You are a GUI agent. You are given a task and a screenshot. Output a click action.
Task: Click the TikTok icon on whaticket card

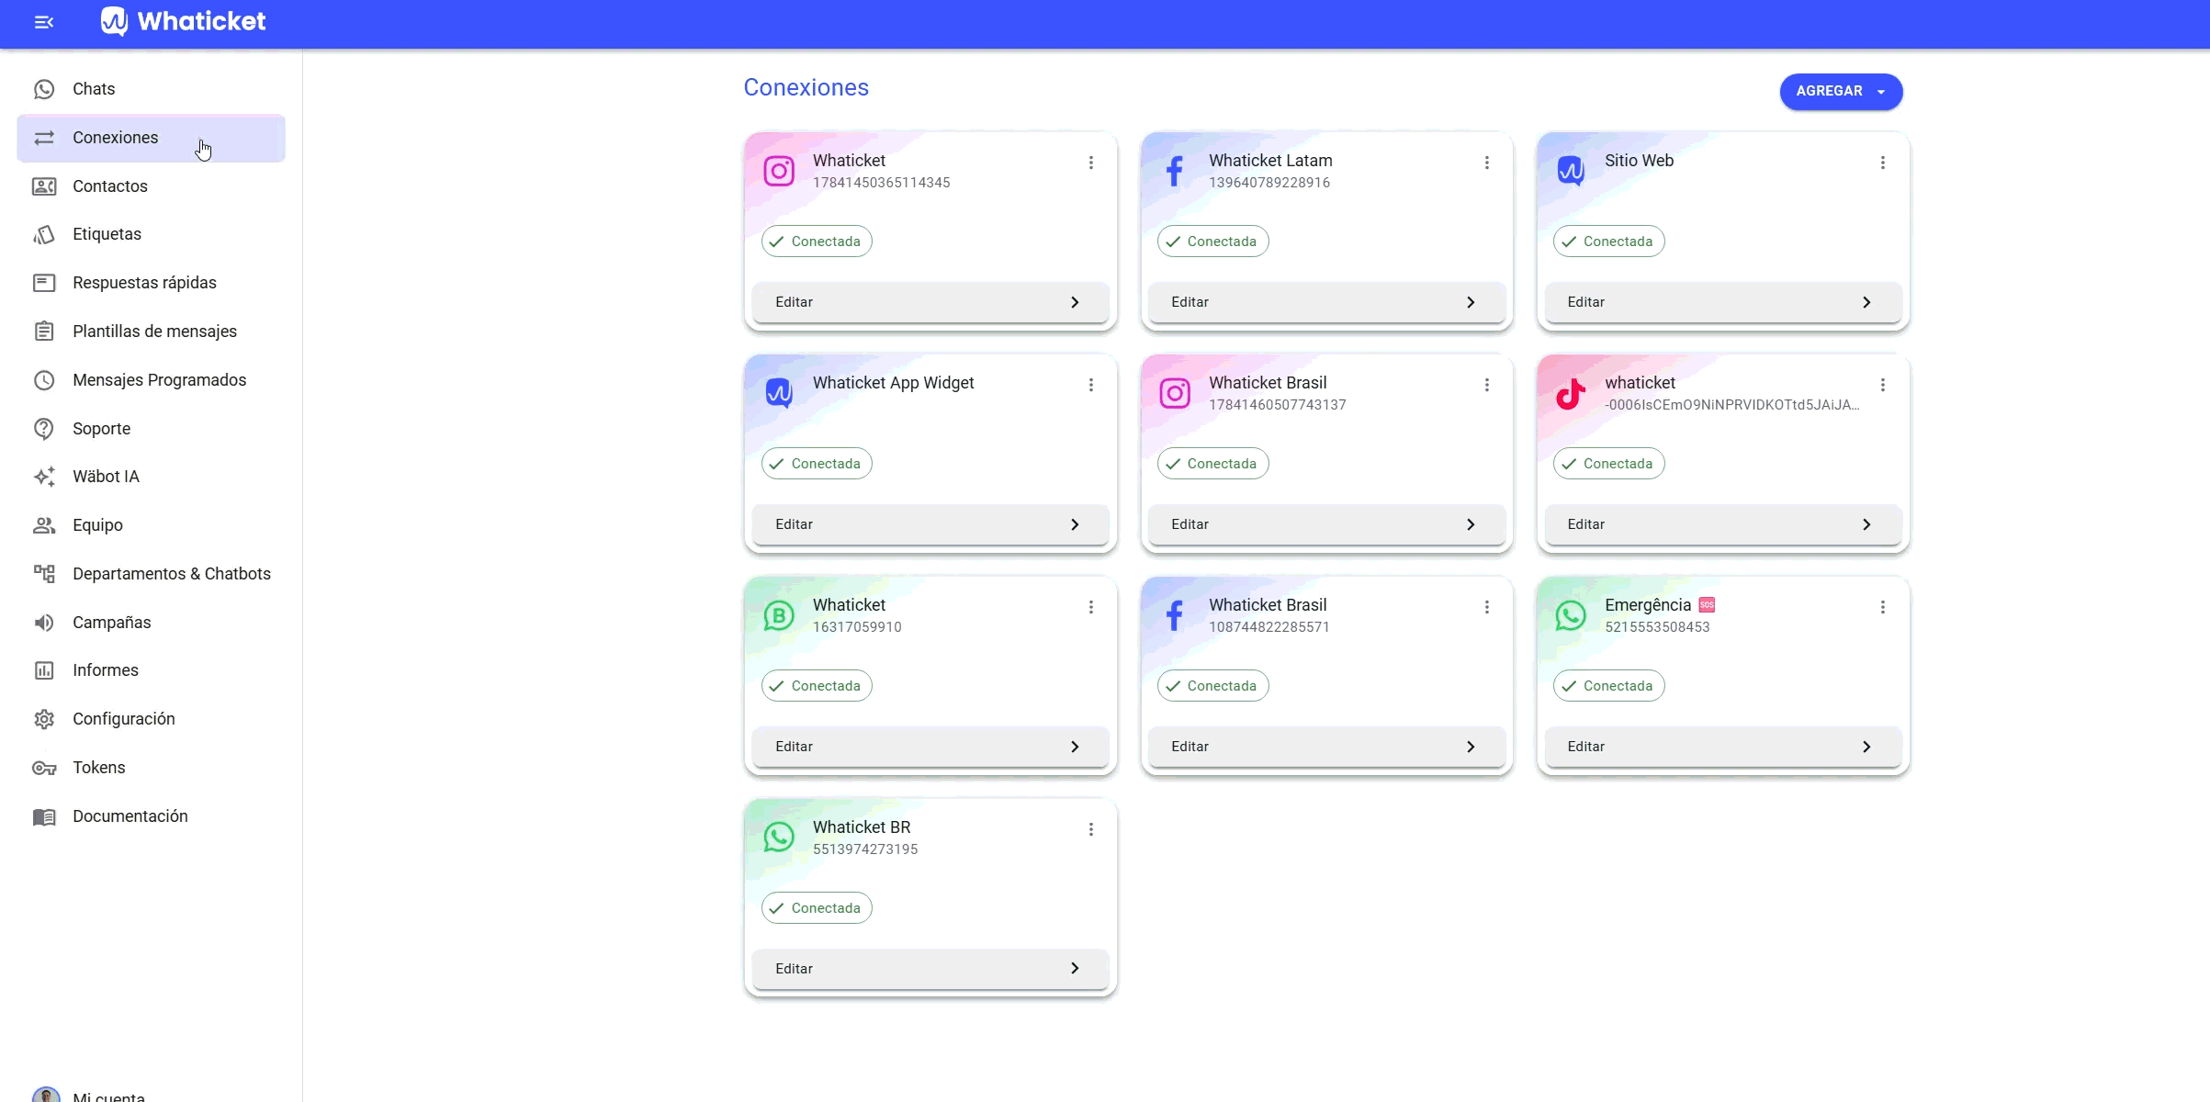coord(1571,393)
